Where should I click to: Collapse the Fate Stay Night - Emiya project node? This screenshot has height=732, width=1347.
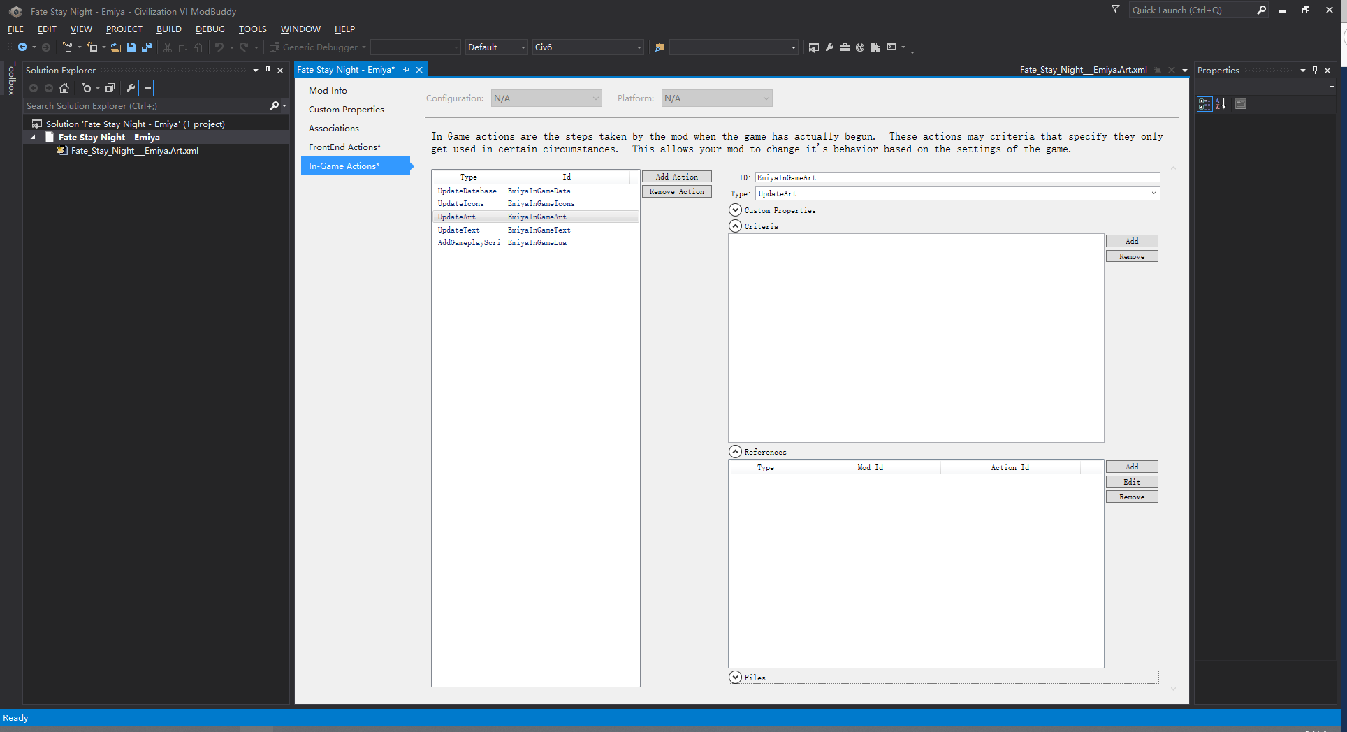point(33,138)
